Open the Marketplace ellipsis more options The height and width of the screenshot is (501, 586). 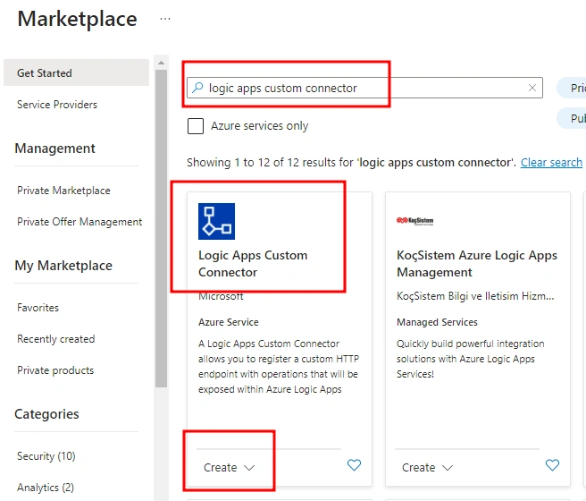pyautogui.click(x=164, y=18)
